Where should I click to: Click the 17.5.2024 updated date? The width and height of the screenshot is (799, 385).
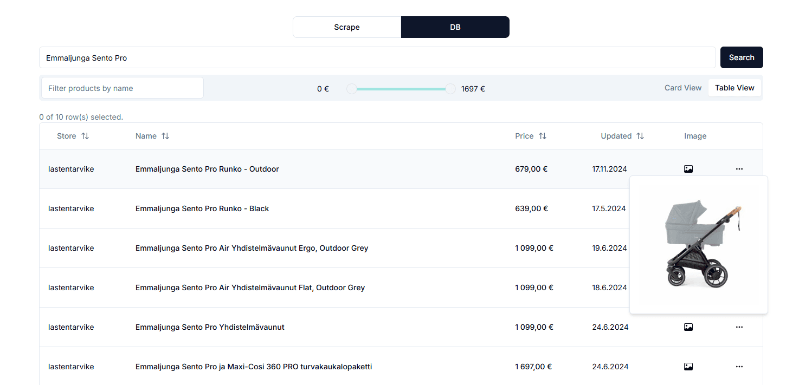(609, 208)
